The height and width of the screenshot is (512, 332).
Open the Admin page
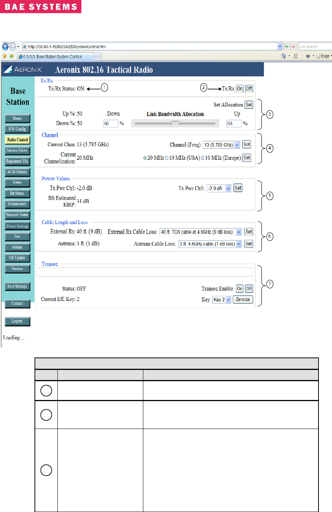(x=17, y=247)
